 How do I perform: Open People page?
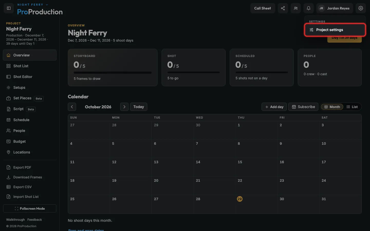(x=30, y=131)
